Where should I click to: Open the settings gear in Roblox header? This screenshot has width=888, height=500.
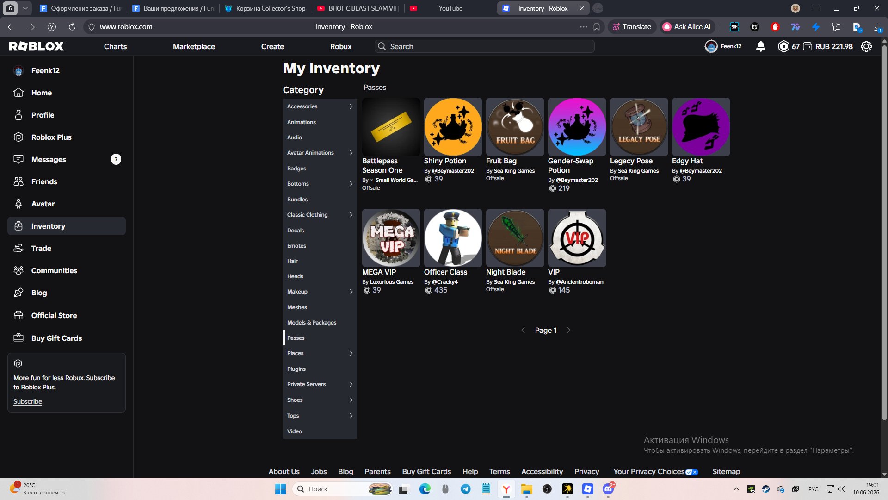(x=866, y=46)
